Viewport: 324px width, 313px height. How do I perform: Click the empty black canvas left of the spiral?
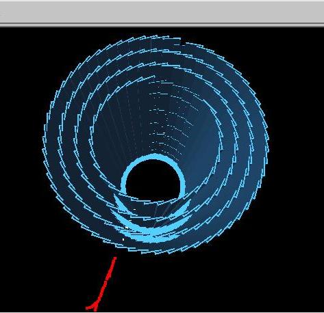point(21,159)
